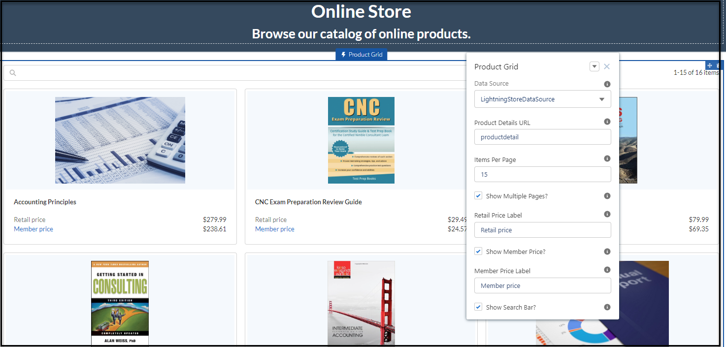
Task: Close the Product Grid properties panel
Action: pos(607,66)
